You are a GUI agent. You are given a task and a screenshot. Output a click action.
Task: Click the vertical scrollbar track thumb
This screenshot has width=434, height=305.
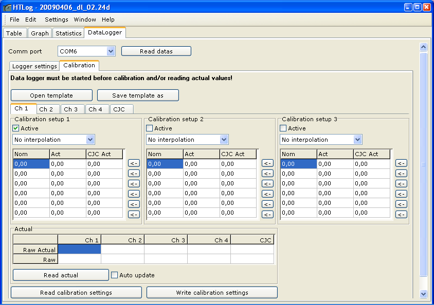424,164
